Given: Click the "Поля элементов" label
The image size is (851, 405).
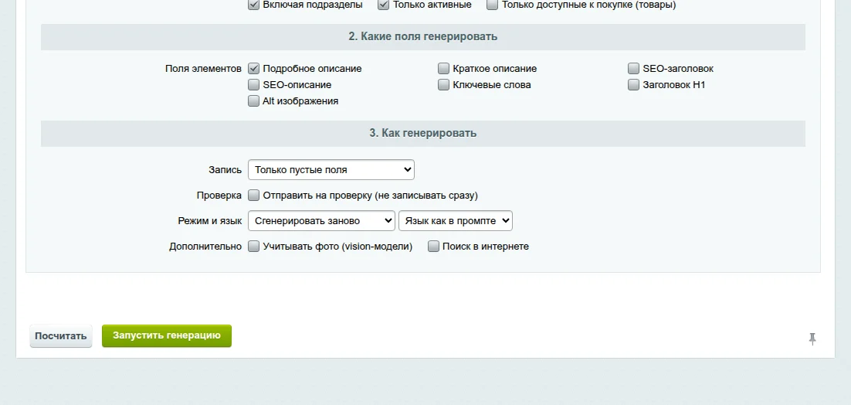Looking at the screenshot, I should [x=203, y=69].
